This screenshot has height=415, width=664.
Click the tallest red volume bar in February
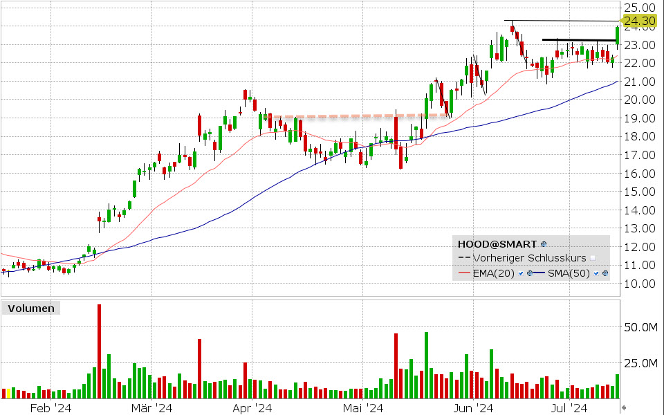coord(100,351)
